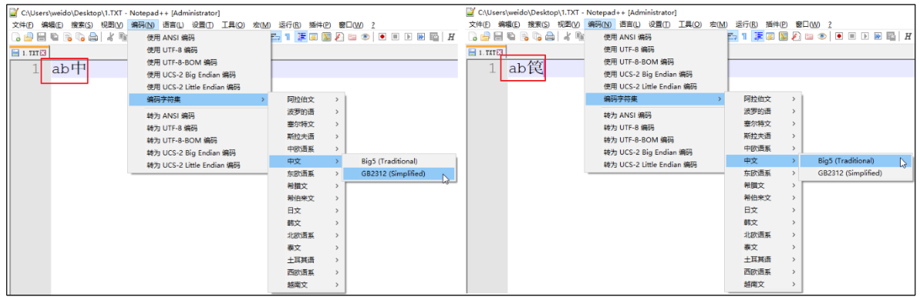920x297 pixels.
Task: Open 设置(T) menu in right window
Action: (659, 24)
